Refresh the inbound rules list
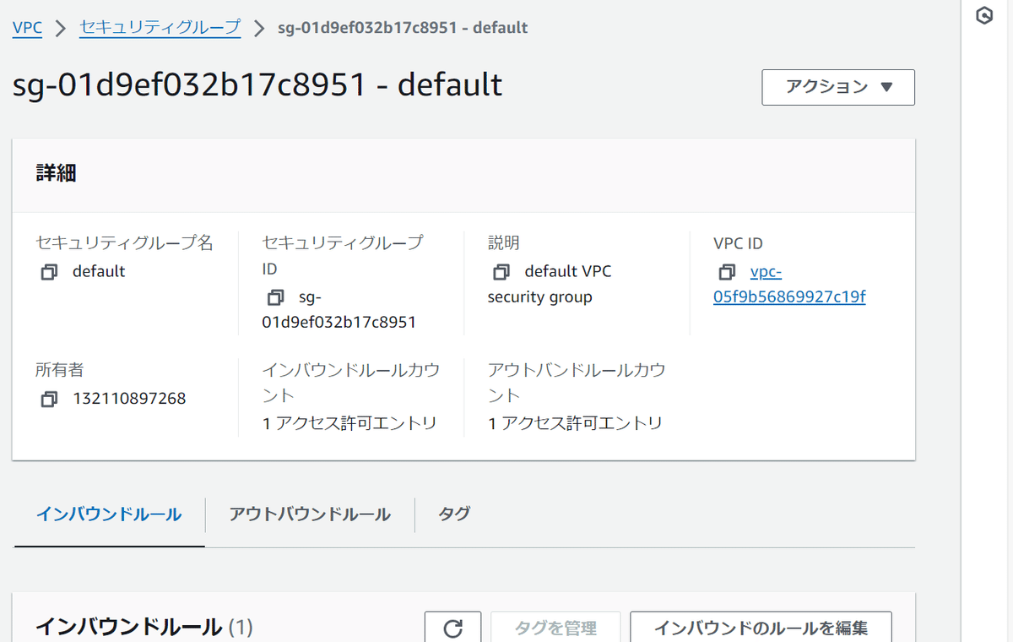The image size is (1013, 642). 452,628
